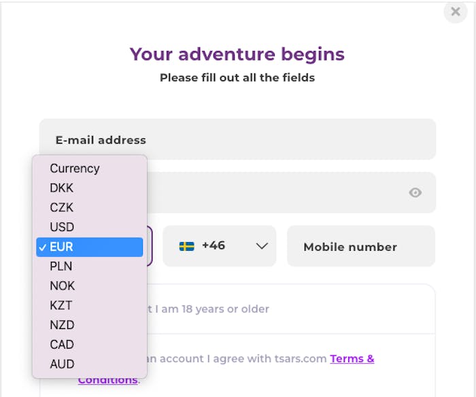
Task: Open the +46 phone code selector
Action: [219, 246]
